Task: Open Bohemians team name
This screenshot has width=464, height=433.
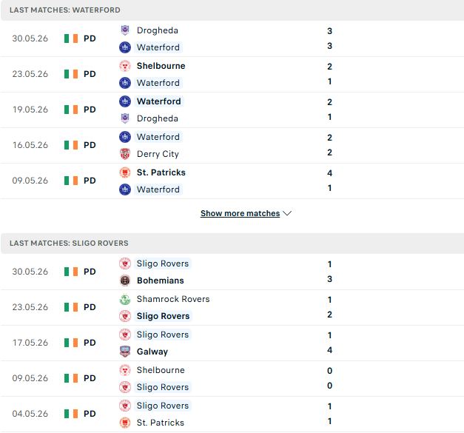Action: click(x=161, y=281)
